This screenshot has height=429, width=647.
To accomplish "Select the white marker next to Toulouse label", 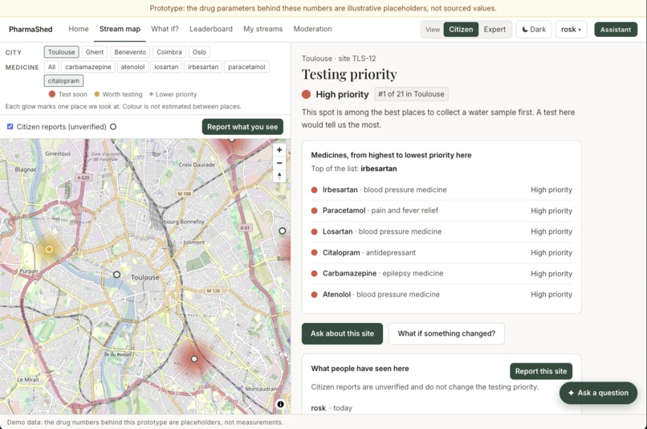I will point(116,275).
